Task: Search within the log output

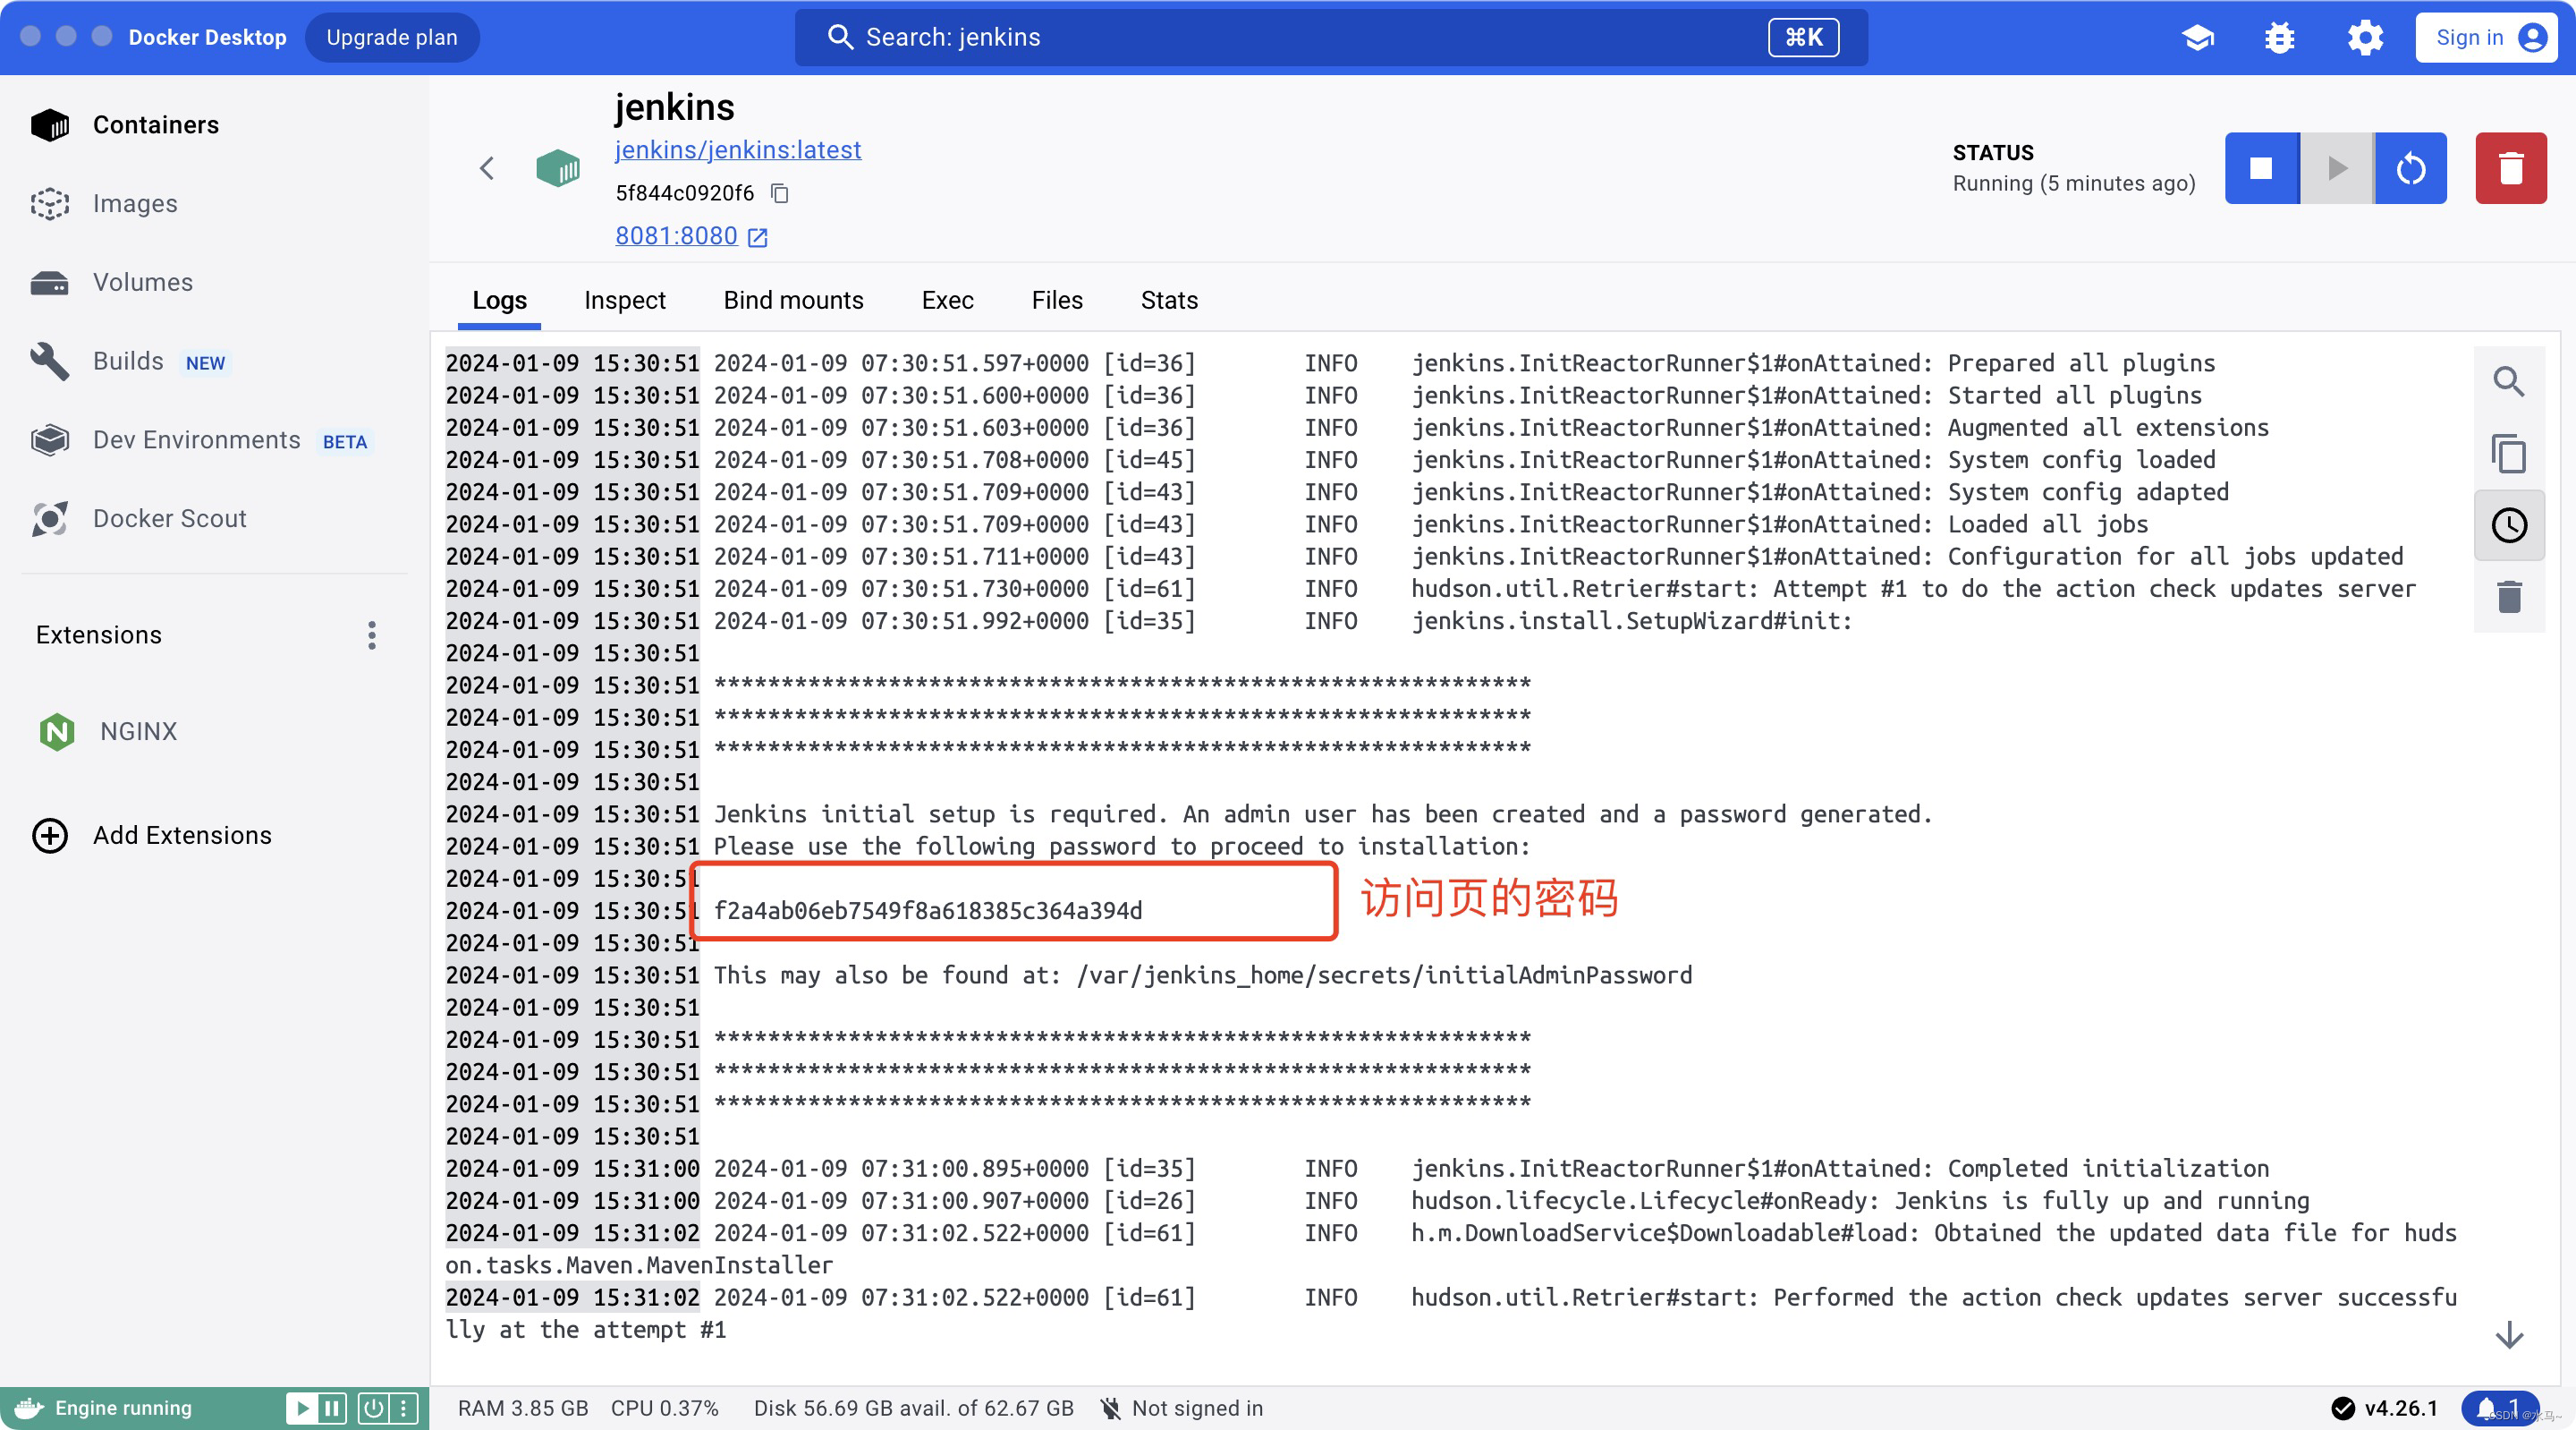Action: pos(2508,381)
